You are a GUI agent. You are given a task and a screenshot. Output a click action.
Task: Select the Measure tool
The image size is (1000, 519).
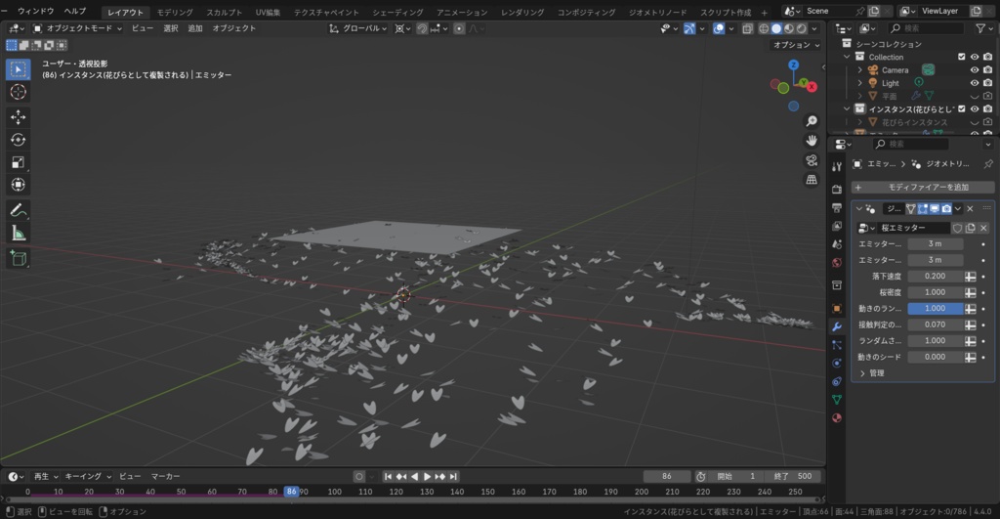click(18, 233)
